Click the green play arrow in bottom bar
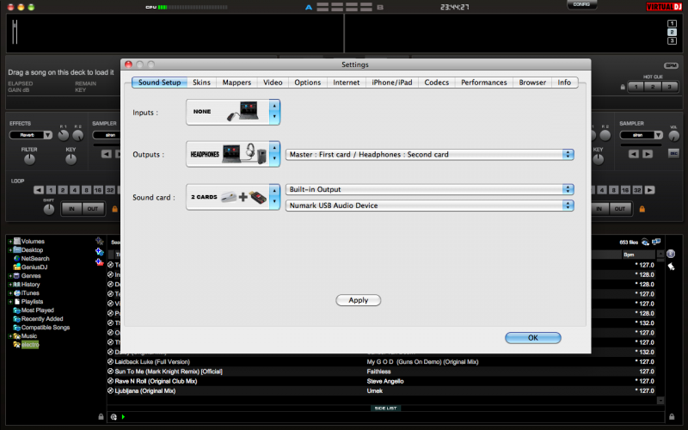The image size is (688, 430). [x=123, y=417]
